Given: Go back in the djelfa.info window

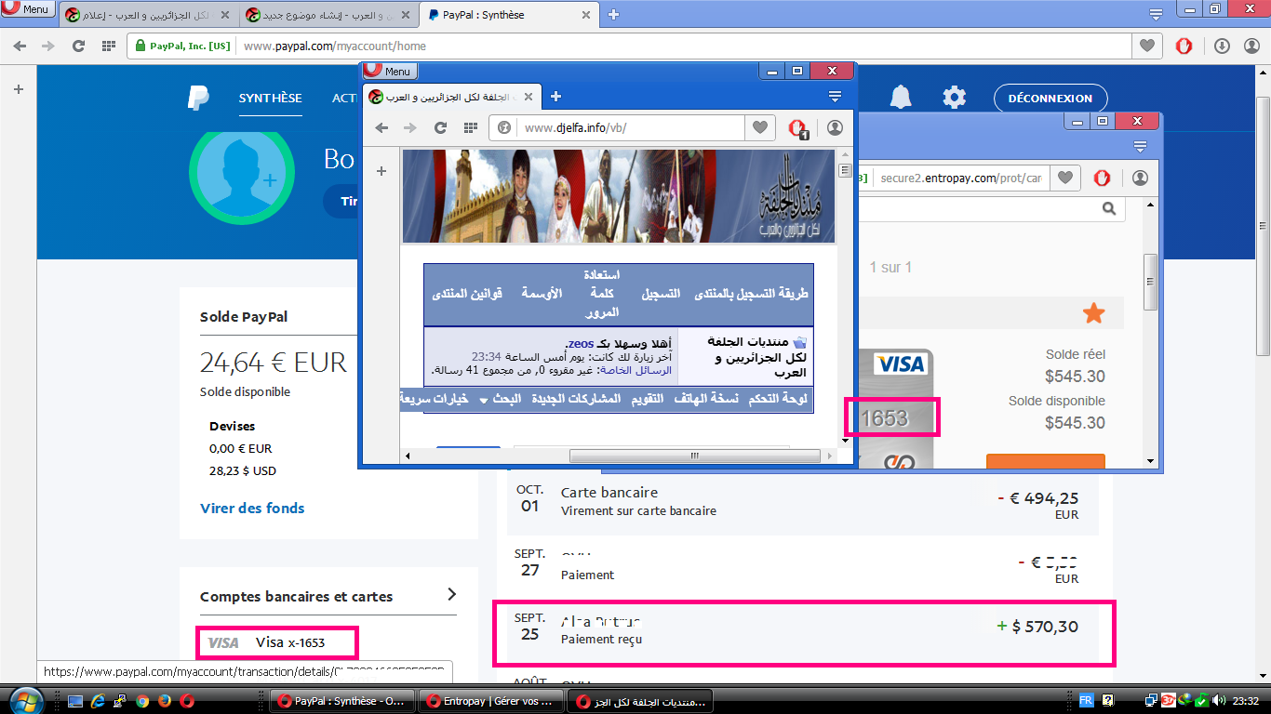Looking at the screenshot, I should point(381,127).
